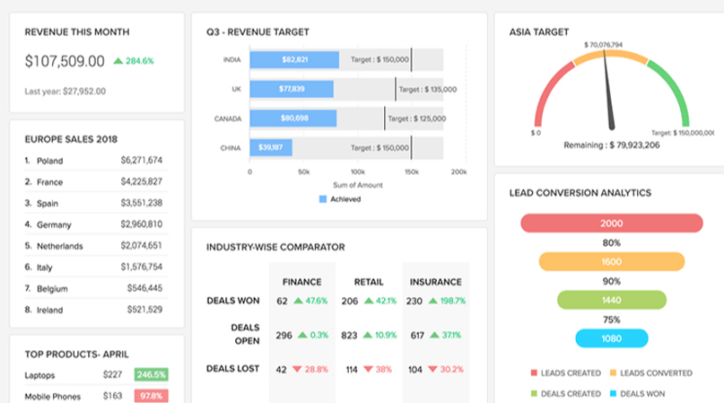Viewport: 724px width, 403px height.
Task: Click the green up arrow beside 284.6%
Action: (x=118, y=61)
